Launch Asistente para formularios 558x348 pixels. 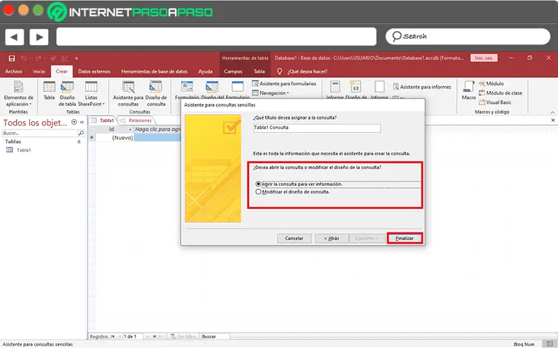[284, 84]
